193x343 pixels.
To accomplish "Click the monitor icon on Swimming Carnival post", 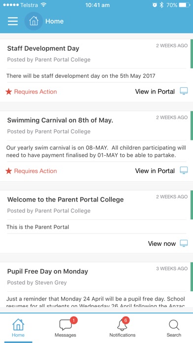I will click(x=184, y=171).
